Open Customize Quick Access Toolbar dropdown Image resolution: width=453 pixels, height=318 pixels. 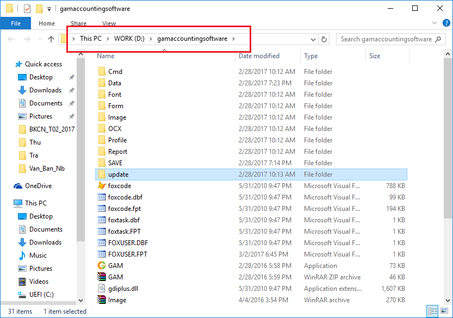pos(49,9)
